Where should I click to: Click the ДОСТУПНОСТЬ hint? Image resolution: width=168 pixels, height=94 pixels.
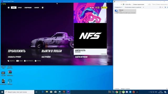(x=29, y=61)
